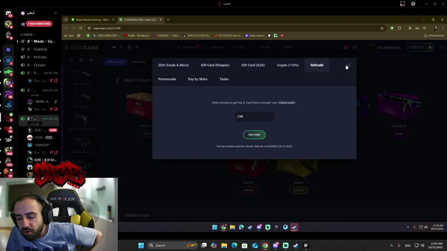This screenshot has width=447, height=251.
Task: Click the Use code button
Action: pos(254,135)
